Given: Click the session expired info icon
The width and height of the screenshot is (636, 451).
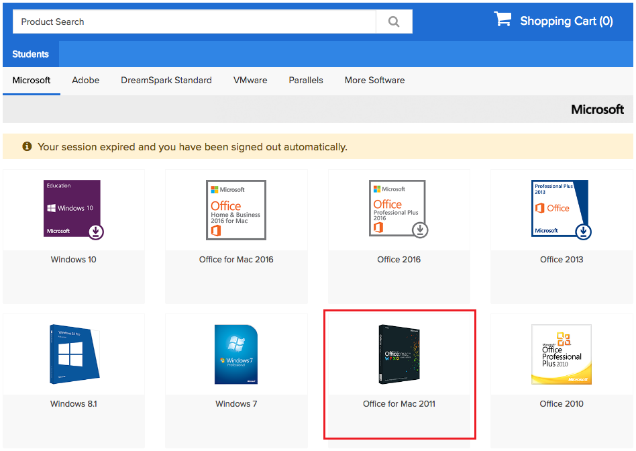Looking at the screenshot, I should 27,146.
